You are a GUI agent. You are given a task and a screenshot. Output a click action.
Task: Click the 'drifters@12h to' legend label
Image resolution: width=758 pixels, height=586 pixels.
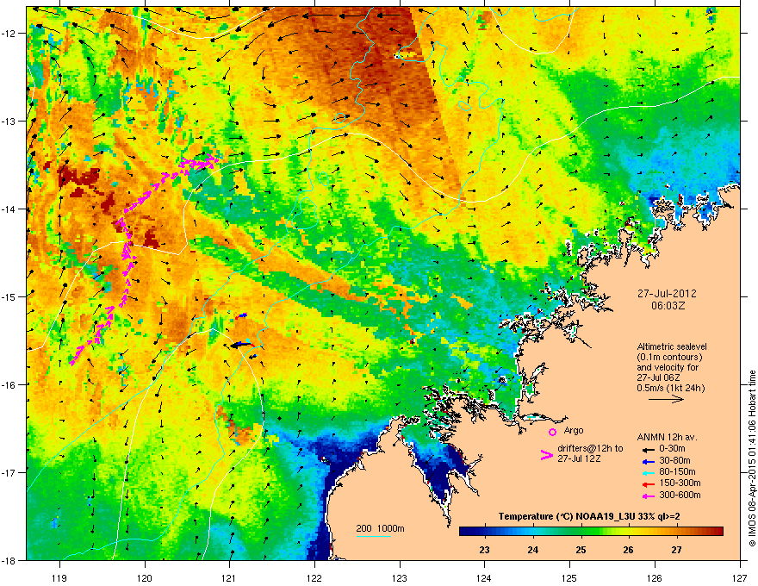tap(590, 448)
